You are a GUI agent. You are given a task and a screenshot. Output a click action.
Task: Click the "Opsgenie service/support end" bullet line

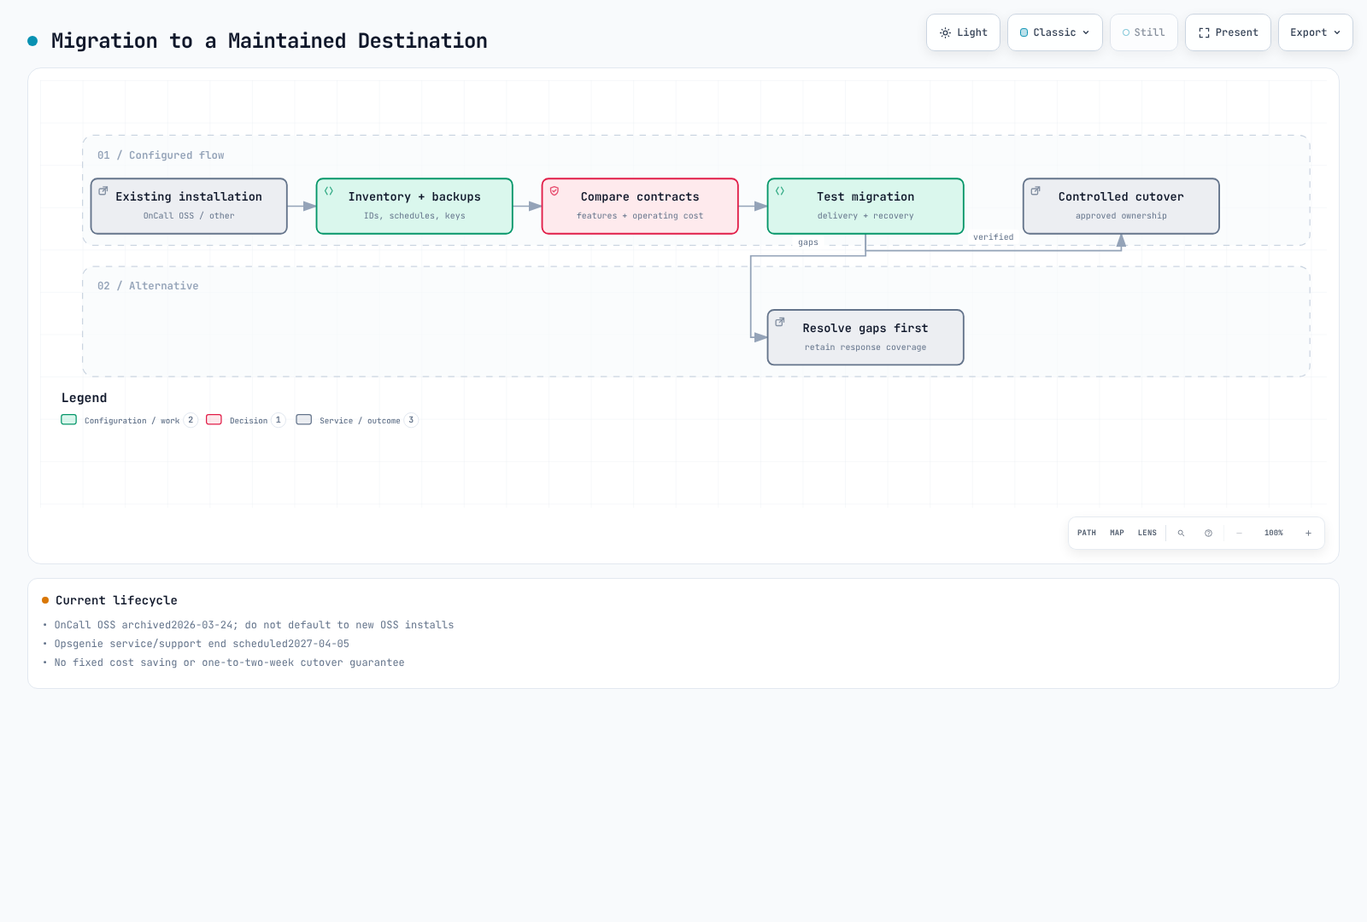pos(202,644)
